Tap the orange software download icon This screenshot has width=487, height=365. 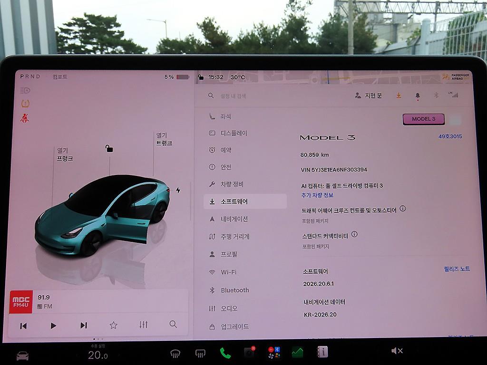tap(399, 96)
